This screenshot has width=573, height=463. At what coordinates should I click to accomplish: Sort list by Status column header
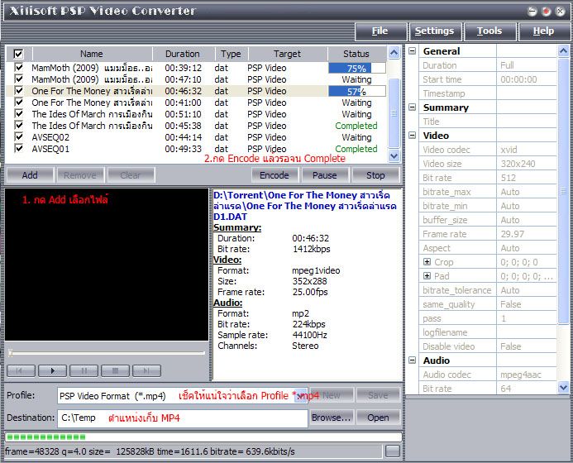[x=356, y=54]
